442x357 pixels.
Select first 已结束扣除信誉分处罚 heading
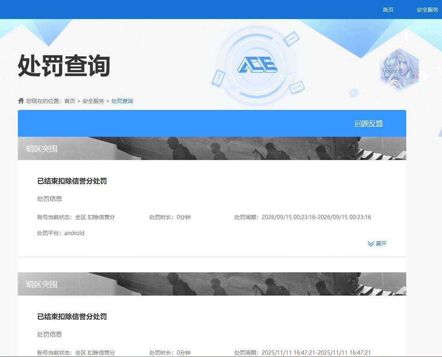[72, 181]
